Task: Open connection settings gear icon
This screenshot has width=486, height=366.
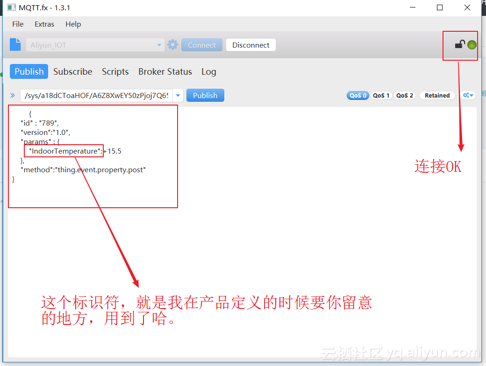Action: click(x=172, y=45)
